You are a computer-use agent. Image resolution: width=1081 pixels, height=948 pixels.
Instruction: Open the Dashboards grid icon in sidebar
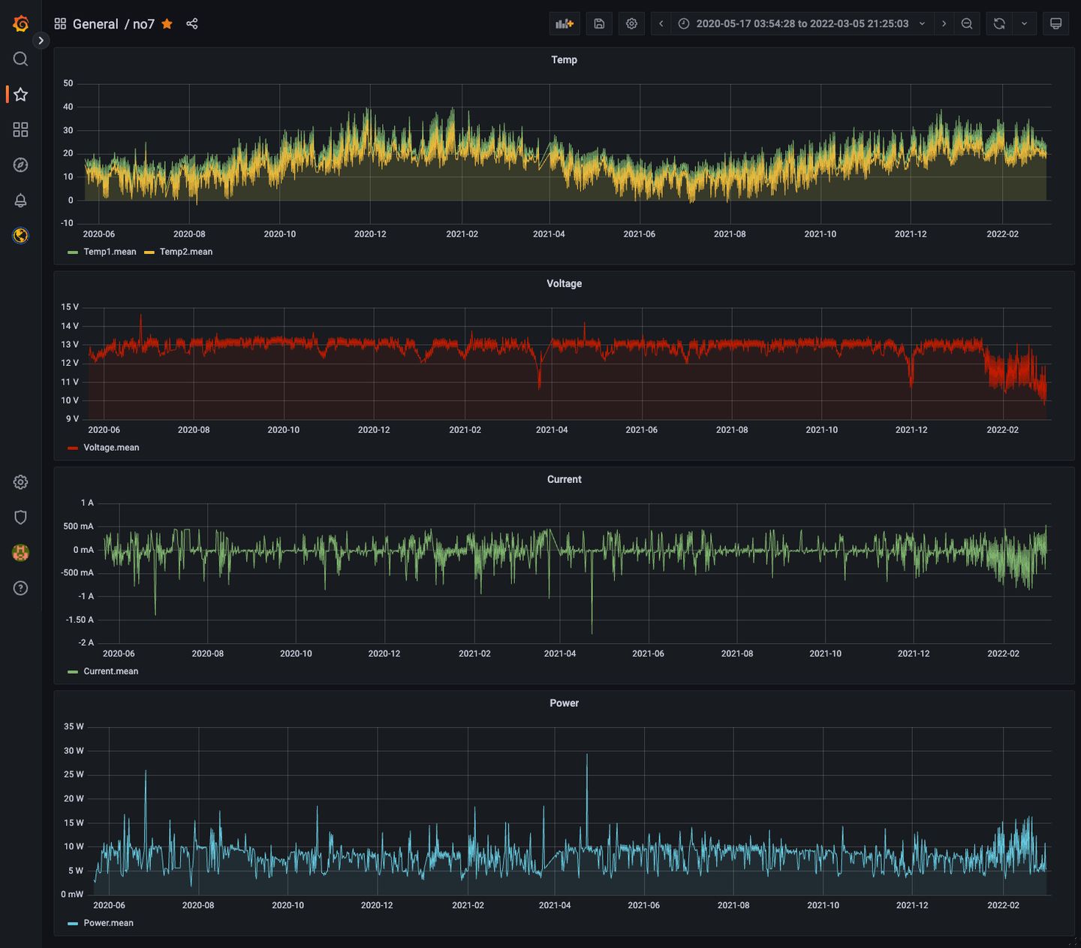(x=20, y=129)
